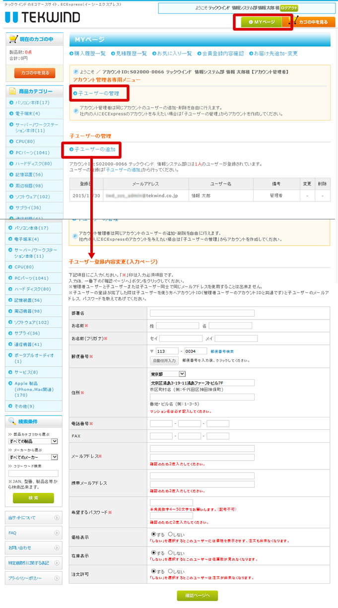Click postal code field containing 113

[x=167, y=351]
